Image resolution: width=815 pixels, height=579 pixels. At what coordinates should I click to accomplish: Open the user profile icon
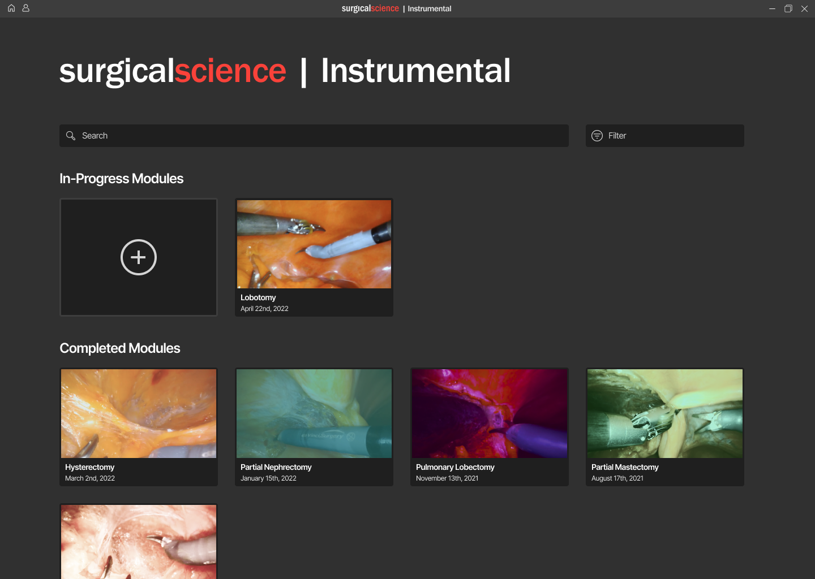[x=25, y=8]
